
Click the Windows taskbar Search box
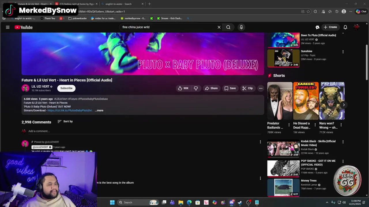138,202
